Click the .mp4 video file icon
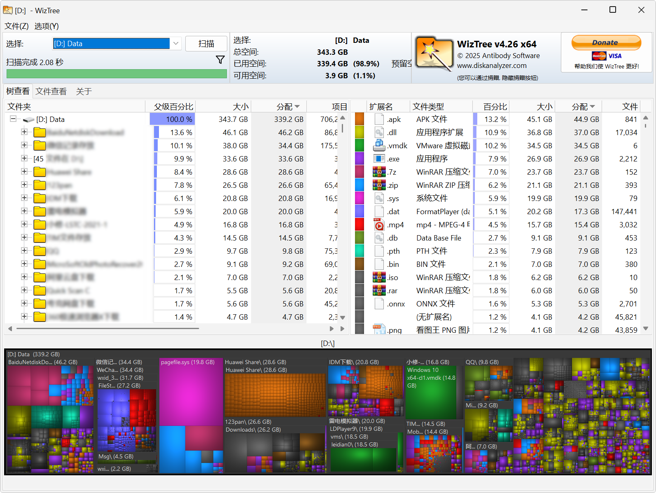656x493 pixels. 379,224
